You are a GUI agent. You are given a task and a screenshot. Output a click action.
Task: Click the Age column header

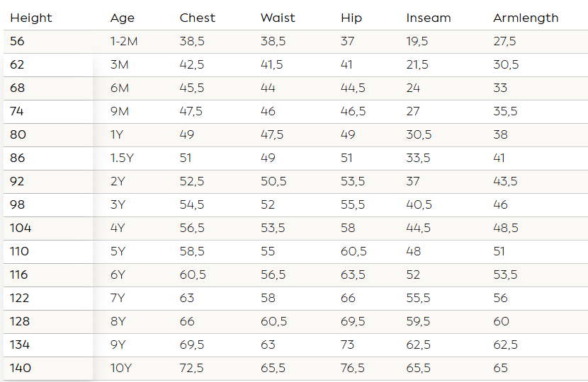point(123,18)
